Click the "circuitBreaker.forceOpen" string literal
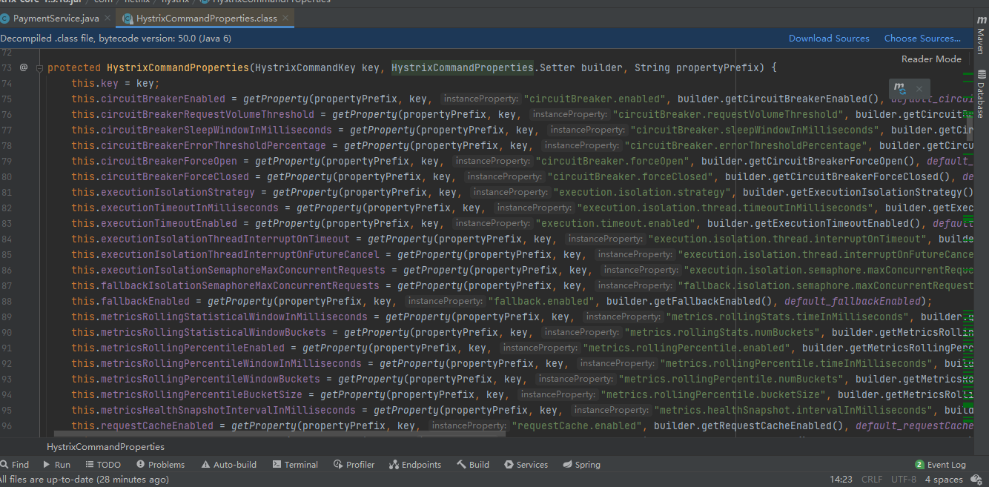Image resolution: width=989 pixels, height=487 pixels. point(612,162)
